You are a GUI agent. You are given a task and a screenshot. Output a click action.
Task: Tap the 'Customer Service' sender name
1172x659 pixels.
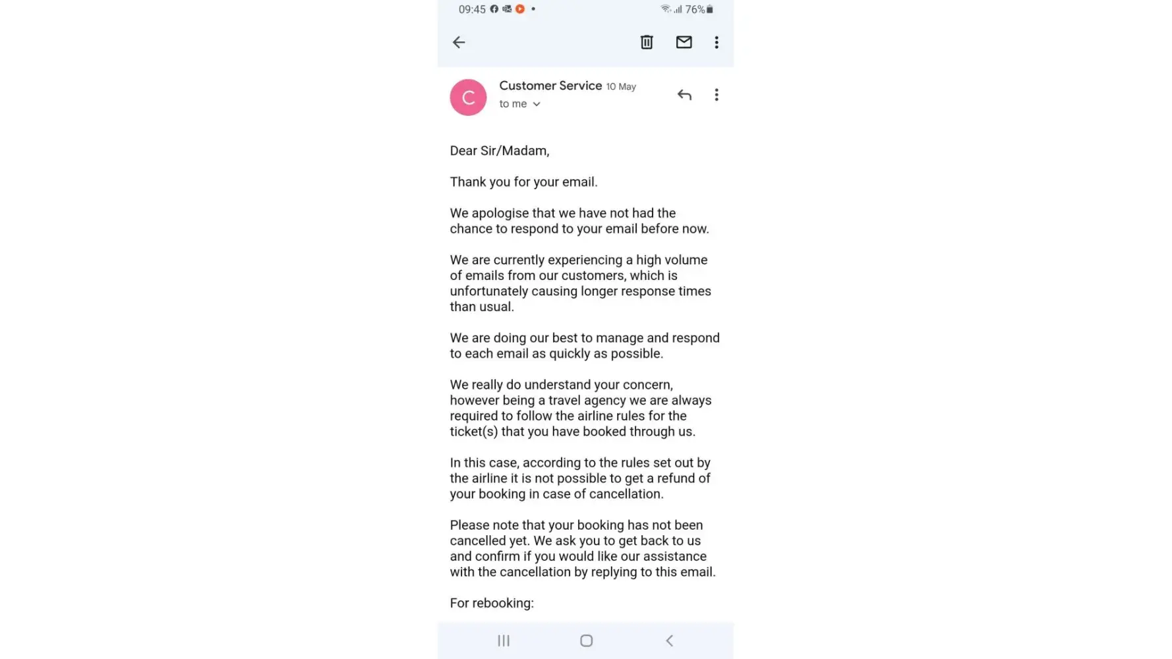pos(550,86)
